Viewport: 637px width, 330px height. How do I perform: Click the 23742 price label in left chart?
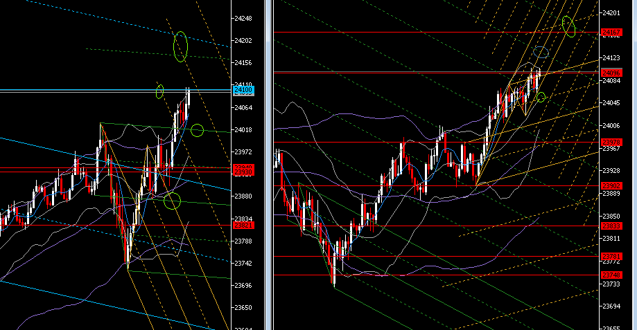(243, 264)
